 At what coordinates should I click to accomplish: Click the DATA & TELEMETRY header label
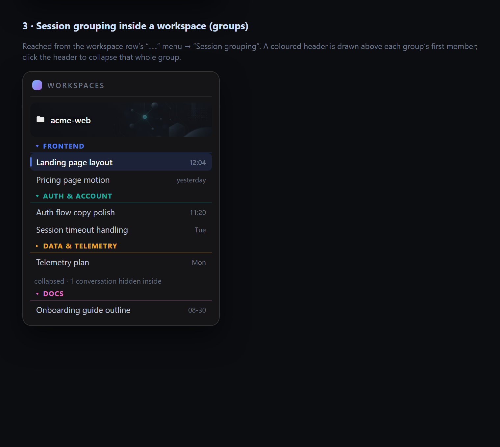[80, 246]
